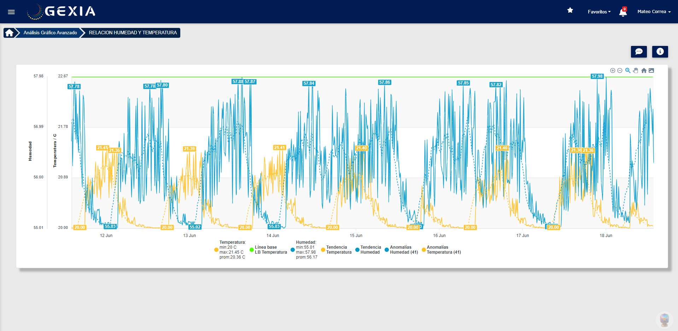Activate the selection zoom magnifier tool
Screen dimensions: 678x331
[628, 71]
